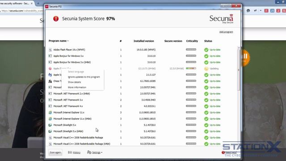Click the Add program link
The width and height of the screenshot is (286, 161).
[226, 32]
